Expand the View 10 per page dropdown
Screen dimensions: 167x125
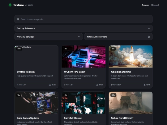click(x=49, y=37)
